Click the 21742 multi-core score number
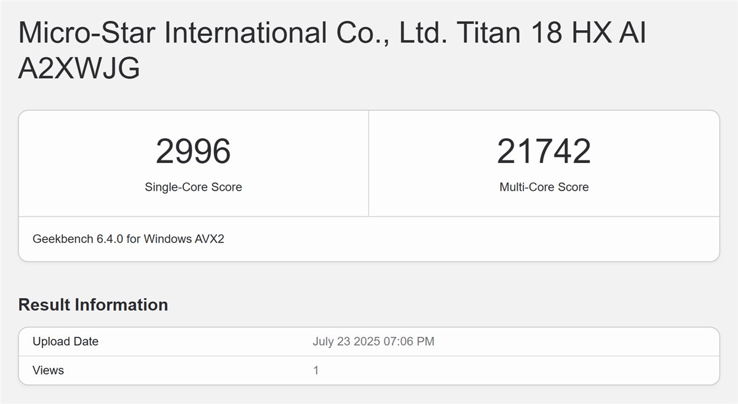738x404 pixels. [544, 151]
